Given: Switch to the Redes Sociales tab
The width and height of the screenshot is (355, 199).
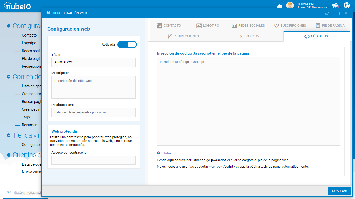Looking at the screenshot, I should (248, 26).
